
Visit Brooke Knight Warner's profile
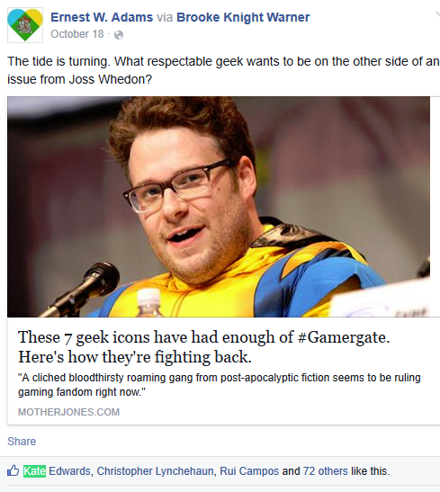click(x=243, y=17)
